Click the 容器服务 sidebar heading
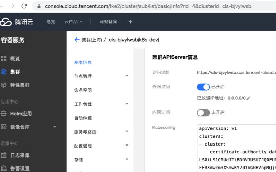The height and width of the screenshot is (172, 276). click(13, 40)
